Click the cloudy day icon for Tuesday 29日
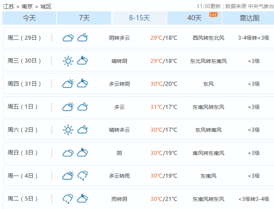Viewport: 274px width, 209px height. click(x=68, y=38)
